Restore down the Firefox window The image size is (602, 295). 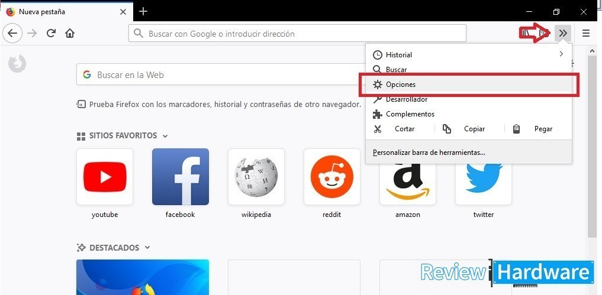[556, 11]
